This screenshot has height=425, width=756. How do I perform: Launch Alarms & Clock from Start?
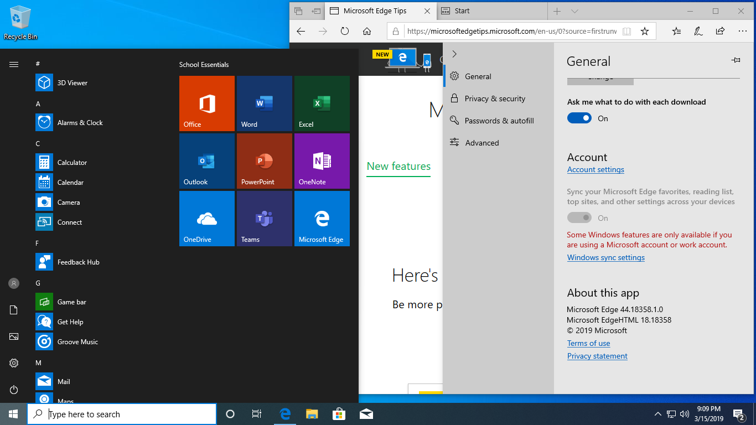pyautogui.click(x=100, y=123)
